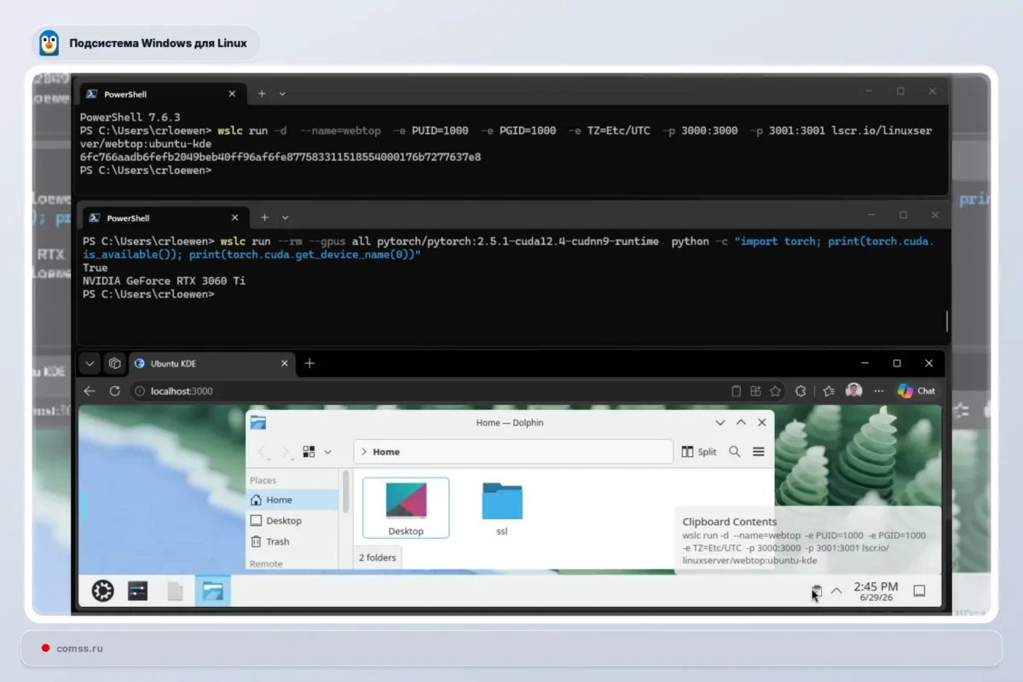
Task: Minimize the Dolphin window
Action: [x=720, y=422]
